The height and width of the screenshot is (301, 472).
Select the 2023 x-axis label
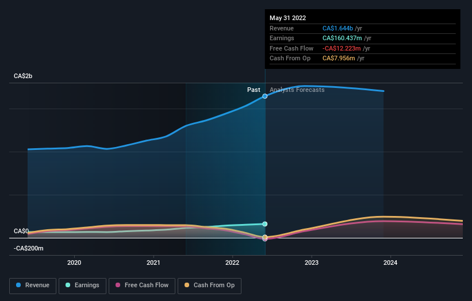312,263
